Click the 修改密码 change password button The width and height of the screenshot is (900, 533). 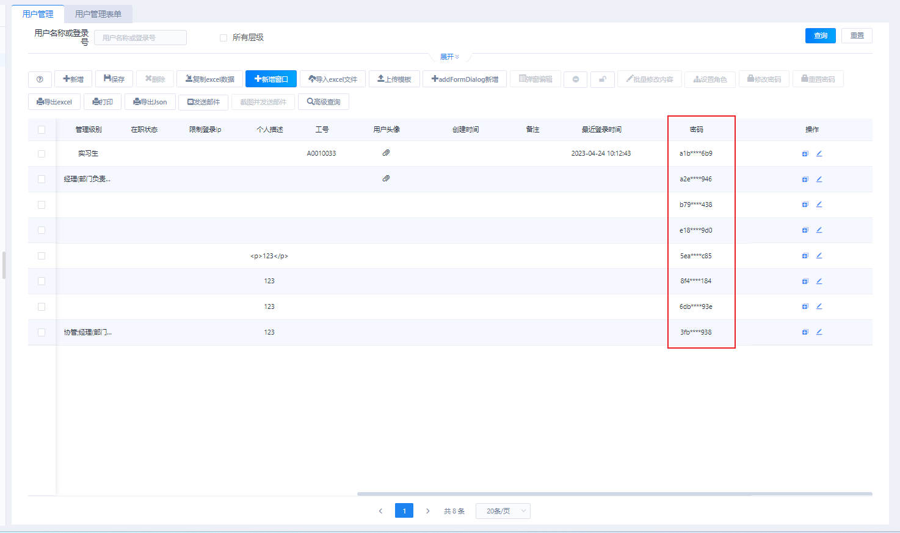[x=764, y=79]
